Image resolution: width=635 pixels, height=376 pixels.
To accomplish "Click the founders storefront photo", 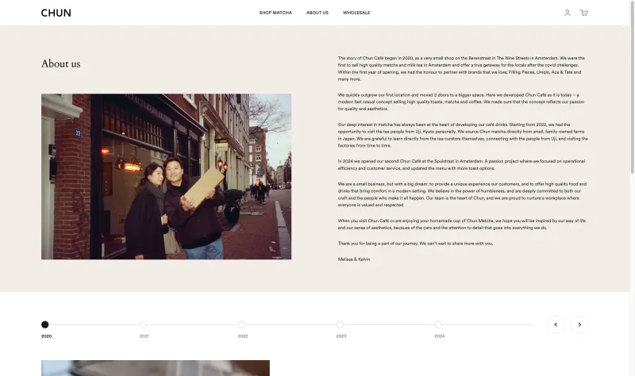I will [166, 176].
